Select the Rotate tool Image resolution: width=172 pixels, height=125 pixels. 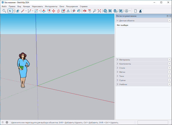point(58,11)
